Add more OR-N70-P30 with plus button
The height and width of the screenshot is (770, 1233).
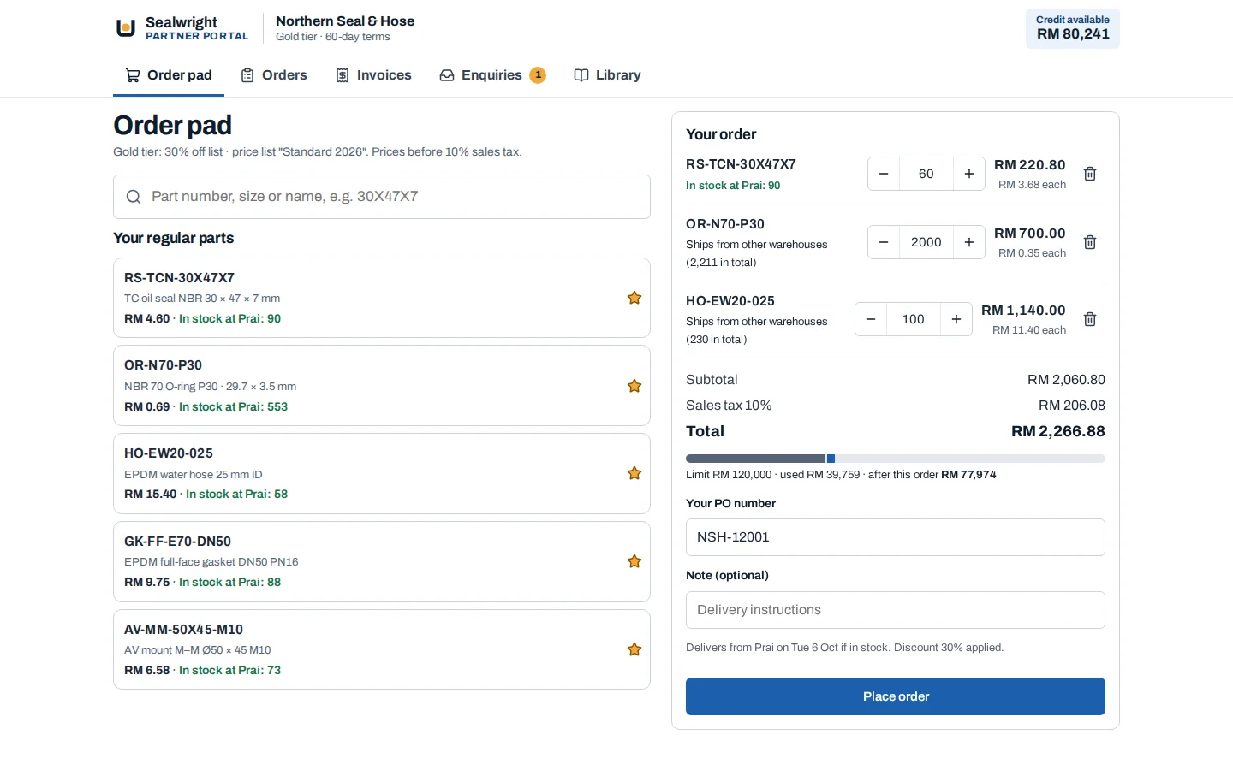969,242
